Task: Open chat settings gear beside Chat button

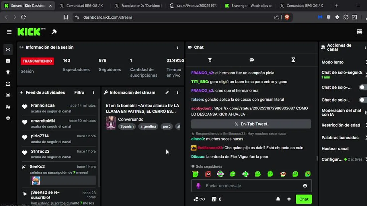Action: (289, 199)
